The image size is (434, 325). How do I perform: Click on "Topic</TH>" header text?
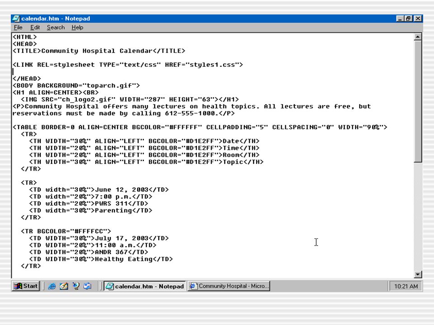click(x=243, y=162)
